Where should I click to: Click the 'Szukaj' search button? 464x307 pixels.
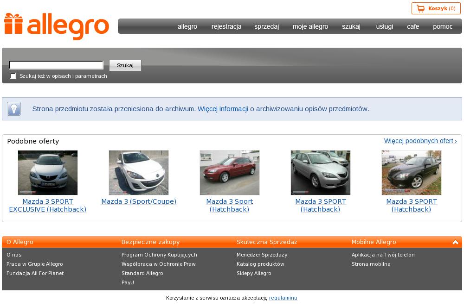point(125,65)
